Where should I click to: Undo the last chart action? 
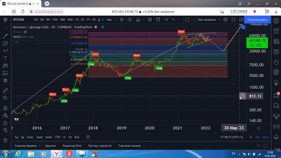click(173, 20)
